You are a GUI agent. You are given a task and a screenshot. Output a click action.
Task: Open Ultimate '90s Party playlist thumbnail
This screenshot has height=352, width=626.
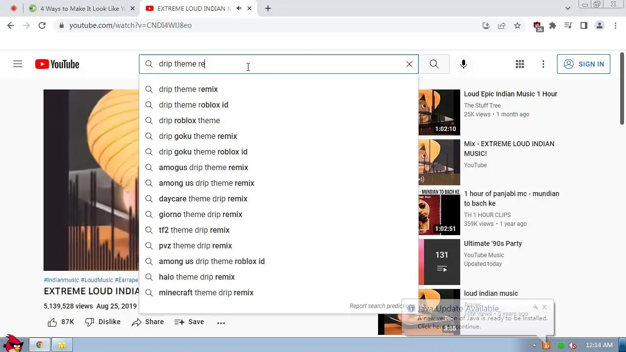(439, 262)
